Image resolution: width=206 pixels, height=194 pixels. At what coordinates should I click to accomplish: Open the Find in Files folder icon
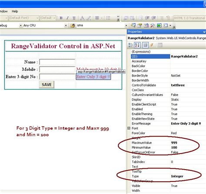tap(73, 26)
